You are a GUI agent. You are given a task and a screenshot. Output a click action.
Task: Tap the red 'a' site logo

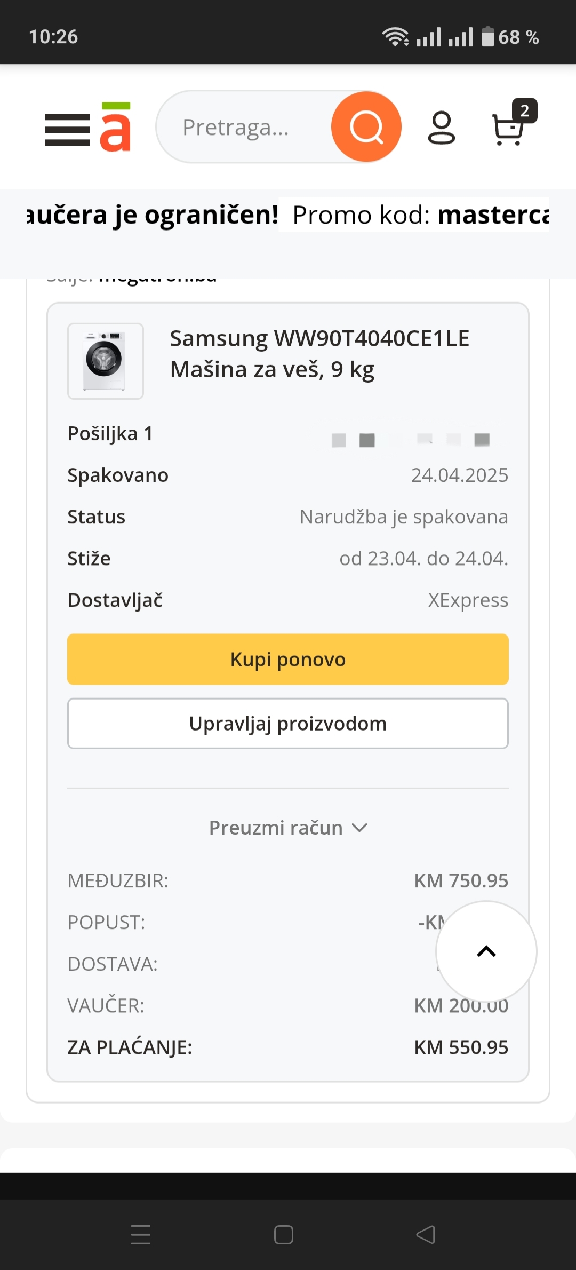pyautogui.click(x=115, y=127)
